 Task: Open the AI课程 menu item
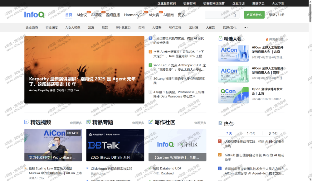point(96,15)
